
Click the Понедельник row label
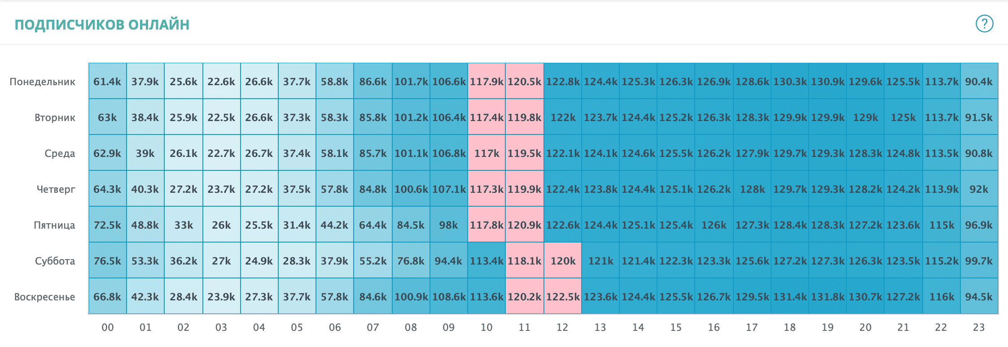(43, 82)
